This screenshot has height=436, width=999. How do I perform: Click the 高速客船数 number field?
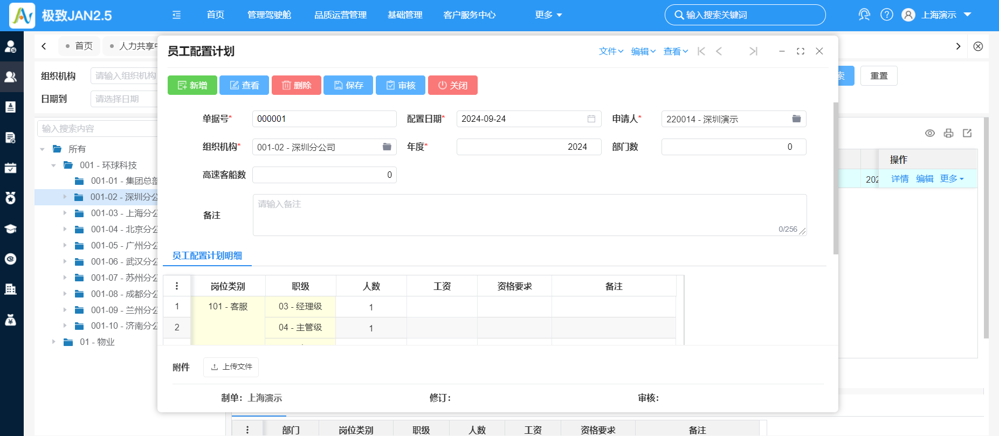click(325, 175)
